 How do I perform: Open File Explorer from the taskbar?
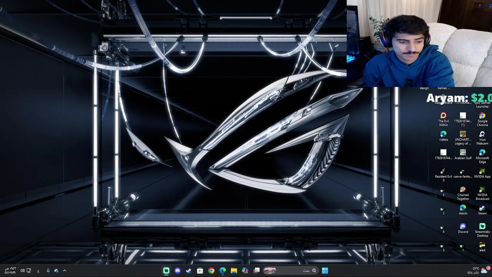[x=234, y=271]
